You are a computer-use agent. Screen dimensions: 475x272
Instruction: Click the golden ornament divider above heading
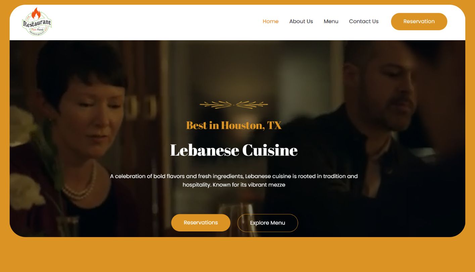234,105
